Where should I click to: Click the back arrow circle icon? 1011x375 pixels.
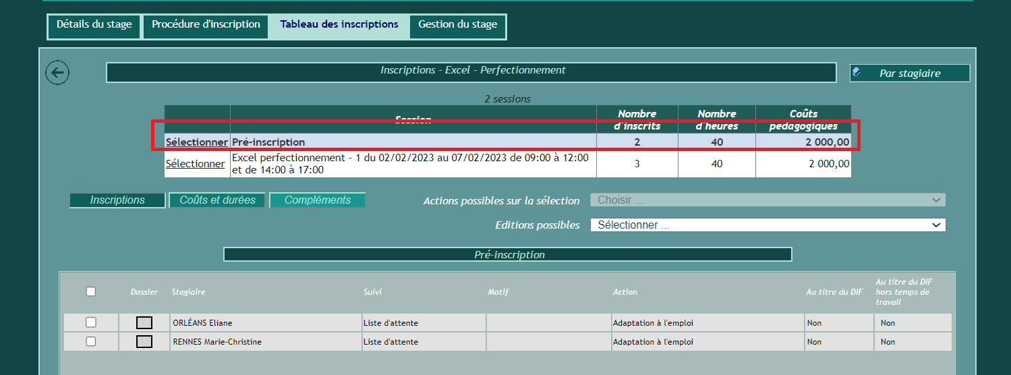tap(57, 73)
